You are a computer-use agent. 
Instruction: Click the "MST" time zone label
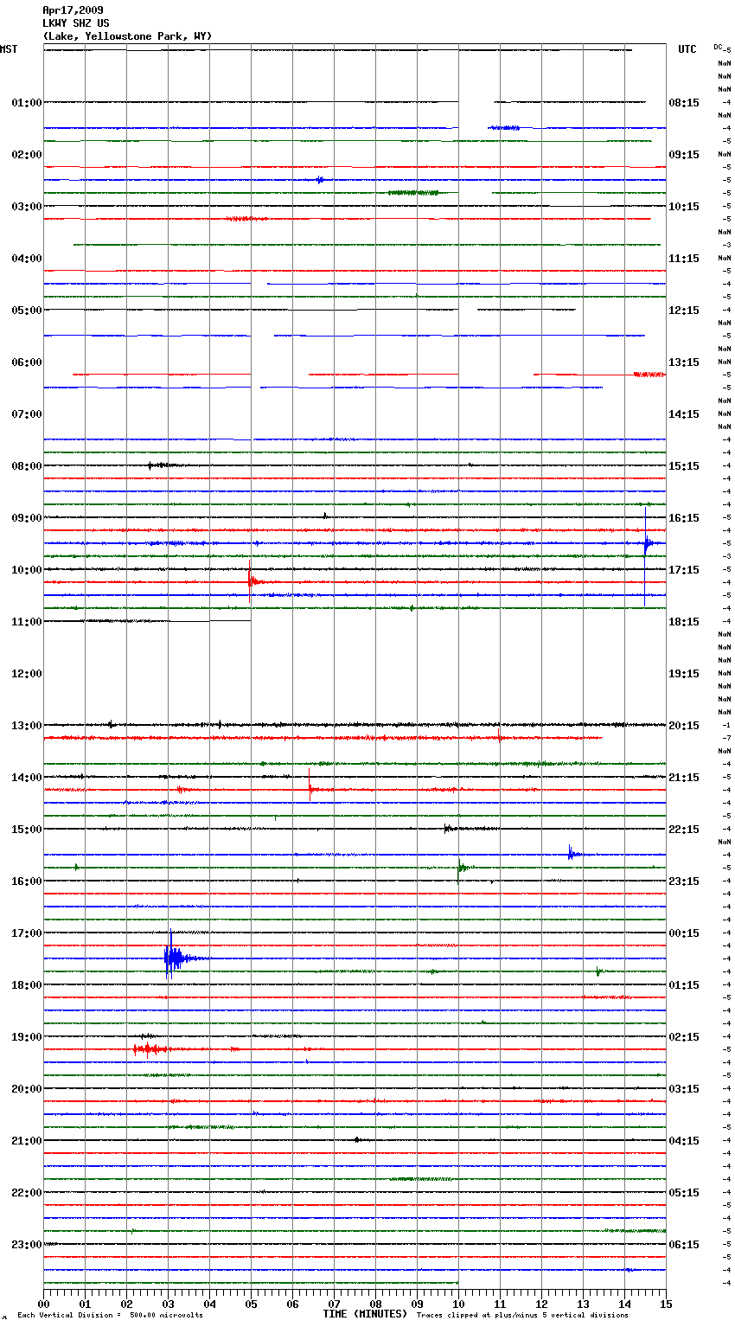point(9,49)
